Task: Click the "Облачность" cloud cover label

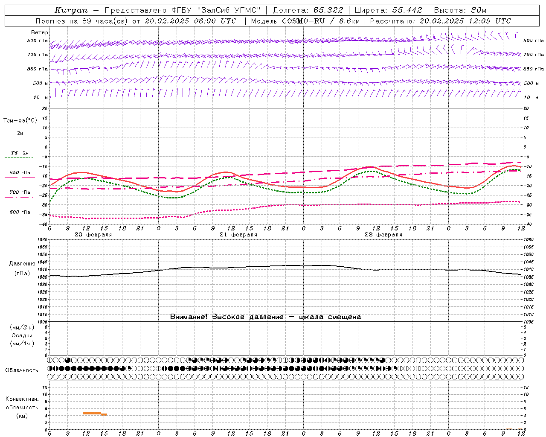Action: click(x=22, y=370)
